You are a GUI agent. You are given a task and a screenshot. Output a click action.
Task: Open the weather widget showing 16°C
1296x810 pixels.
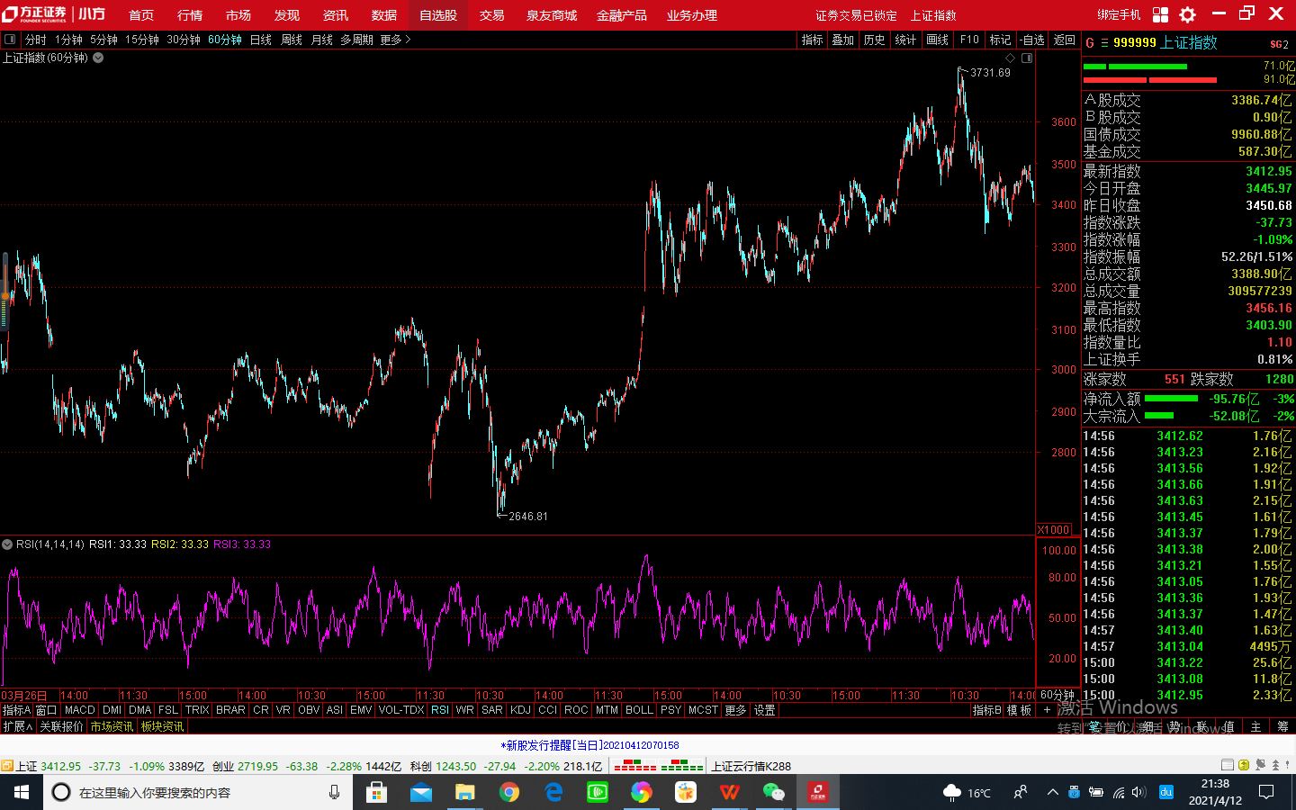(x=967, y=792)
